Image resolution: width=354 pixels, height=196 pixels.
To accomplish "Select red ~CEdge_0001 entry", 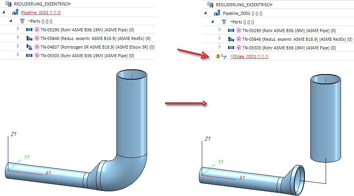I will pos(249,56).
